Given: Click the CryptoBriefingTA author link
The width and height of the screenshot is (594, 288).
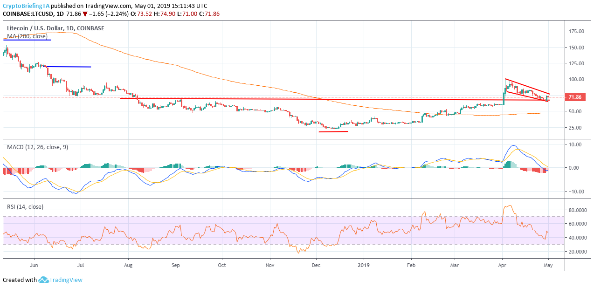Looking at the screenshot, I should (x=26, y=6).
